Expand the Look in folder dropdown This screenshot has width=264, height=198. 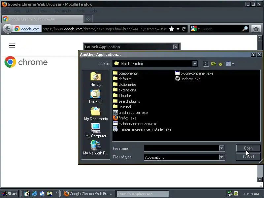(x=195, y=64)
